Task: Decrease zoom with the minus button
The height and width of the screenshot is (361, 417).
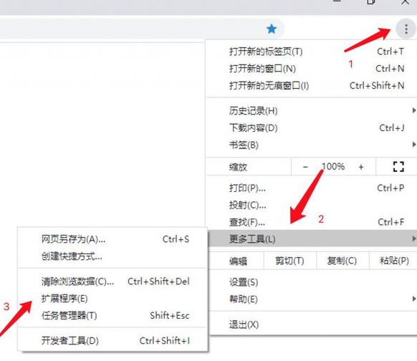Action: (x=305, y=167)
